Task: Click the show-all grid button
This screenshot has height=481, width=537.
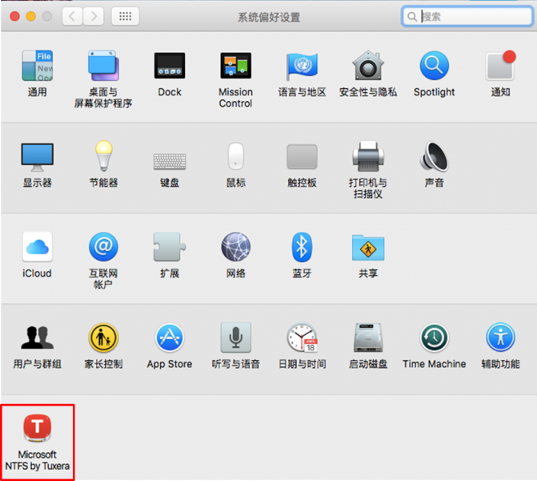Action: (x=125, y=16)
